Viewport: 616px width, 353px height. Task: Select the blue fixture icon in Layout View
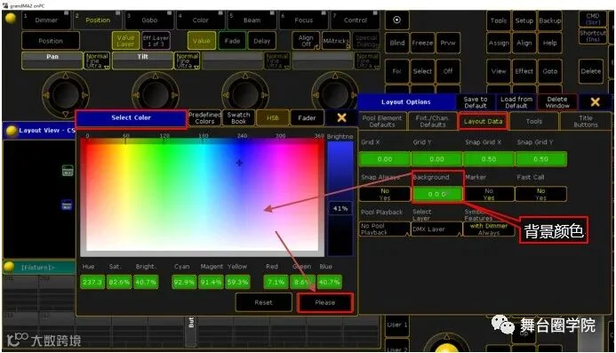[67, 205]
